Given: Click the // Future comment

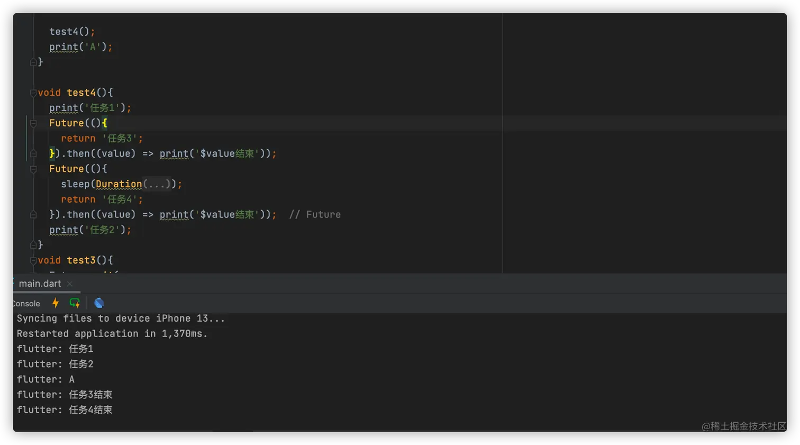Looking at the screenshot, I should pyautogui.click(x=315, y=215).
